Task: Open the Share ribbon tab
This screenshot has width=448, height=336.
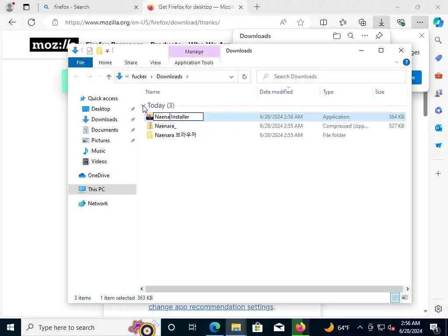Action: pos(131,63)
